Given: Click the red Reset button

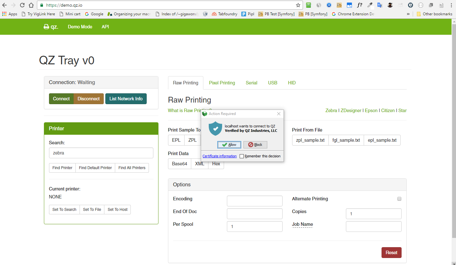Looking at the screenshot, I should pyautogui.click(x=391, y=253).
